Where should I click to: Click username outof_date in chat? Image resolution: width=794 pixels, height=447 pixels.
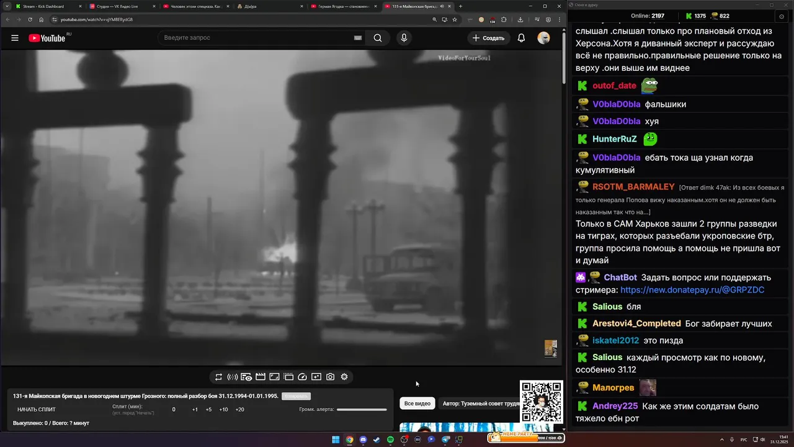click(x=614, y=86)
